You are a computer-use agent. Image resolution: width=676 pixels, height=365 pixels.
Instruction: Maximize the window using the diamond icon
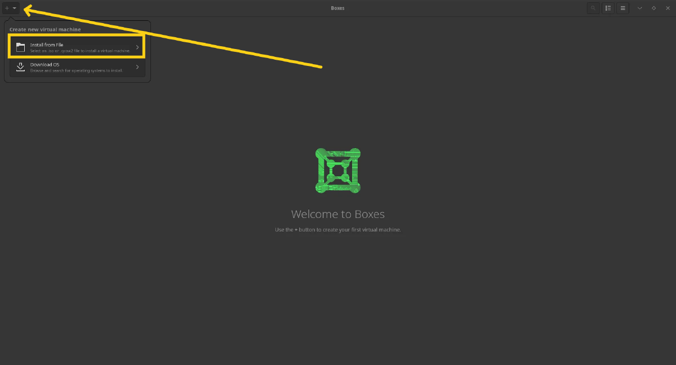pyautogui.click(x=653, y=8)
